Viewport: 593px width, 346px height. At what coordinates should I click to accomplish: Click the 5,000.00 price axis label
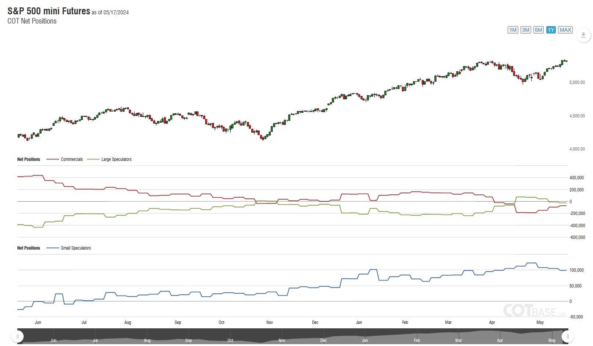(x=577, y=82)
